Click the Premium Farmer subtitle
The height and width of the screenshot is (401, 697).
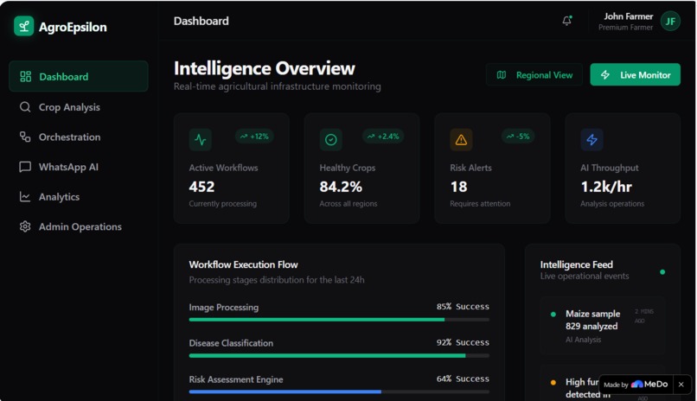coord(625,28)
